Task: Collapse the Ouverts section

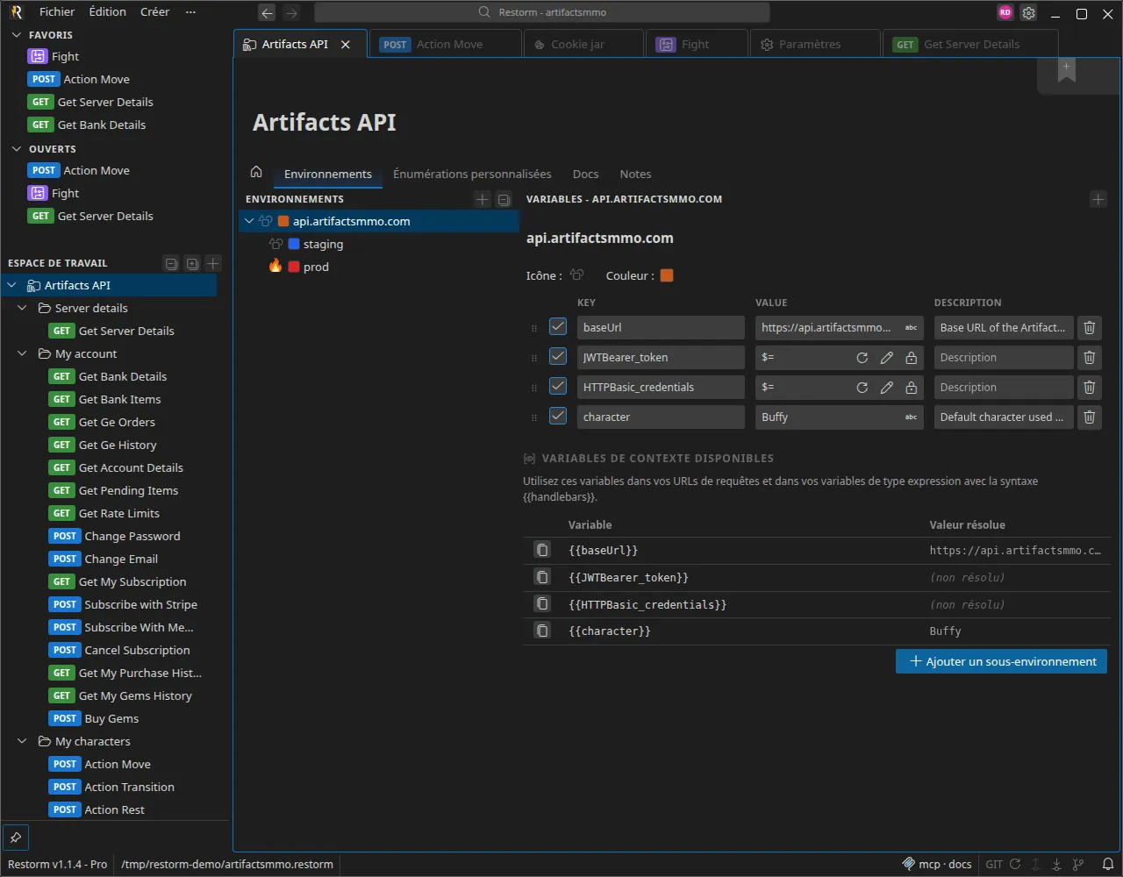Action: point(16,149)
